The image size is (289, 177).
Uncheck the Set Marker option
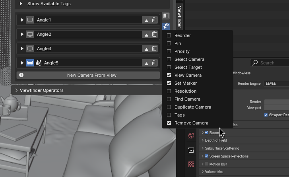click(x=169, y=83)
